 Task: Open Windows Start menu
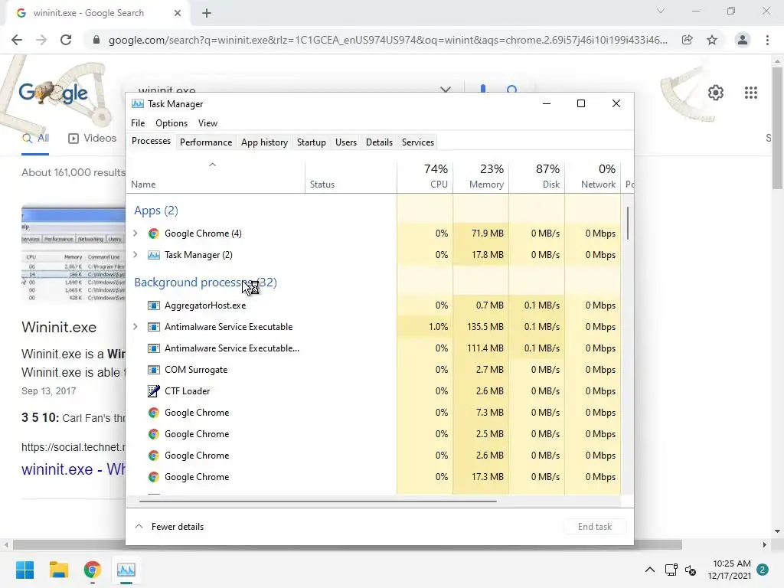[24, 570]
